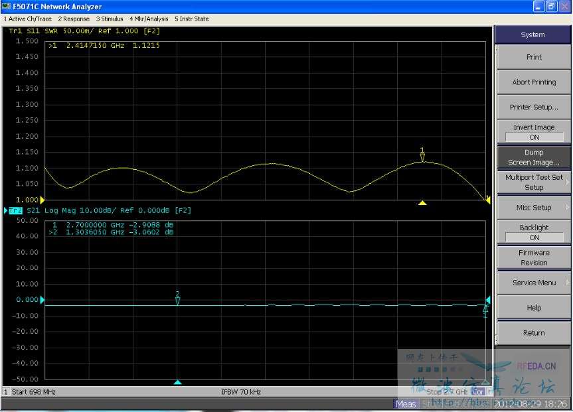Expand the Service Menu submenu
This screenshot has width=573, height=412.
click(534, 283)
